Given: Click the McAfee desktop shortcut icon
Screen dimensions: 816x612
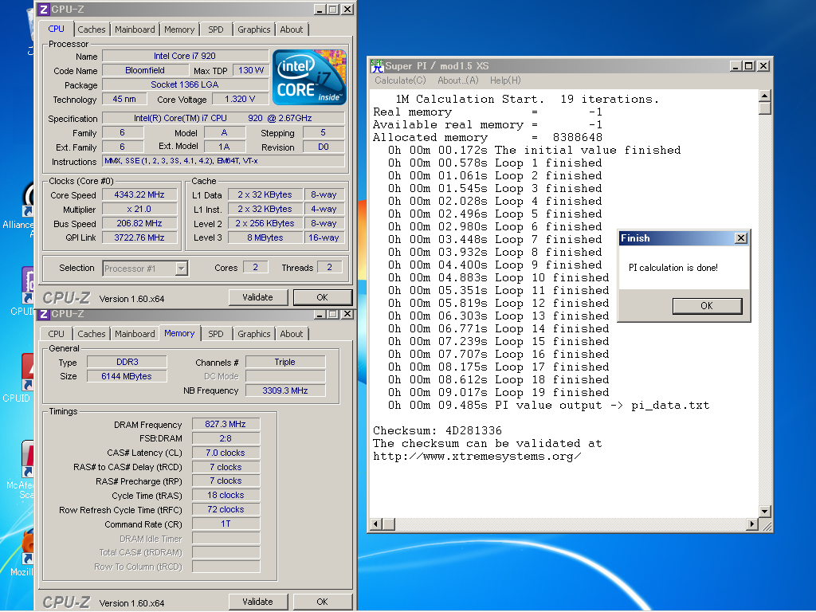Looking at the screenshot, I should 28,462.
